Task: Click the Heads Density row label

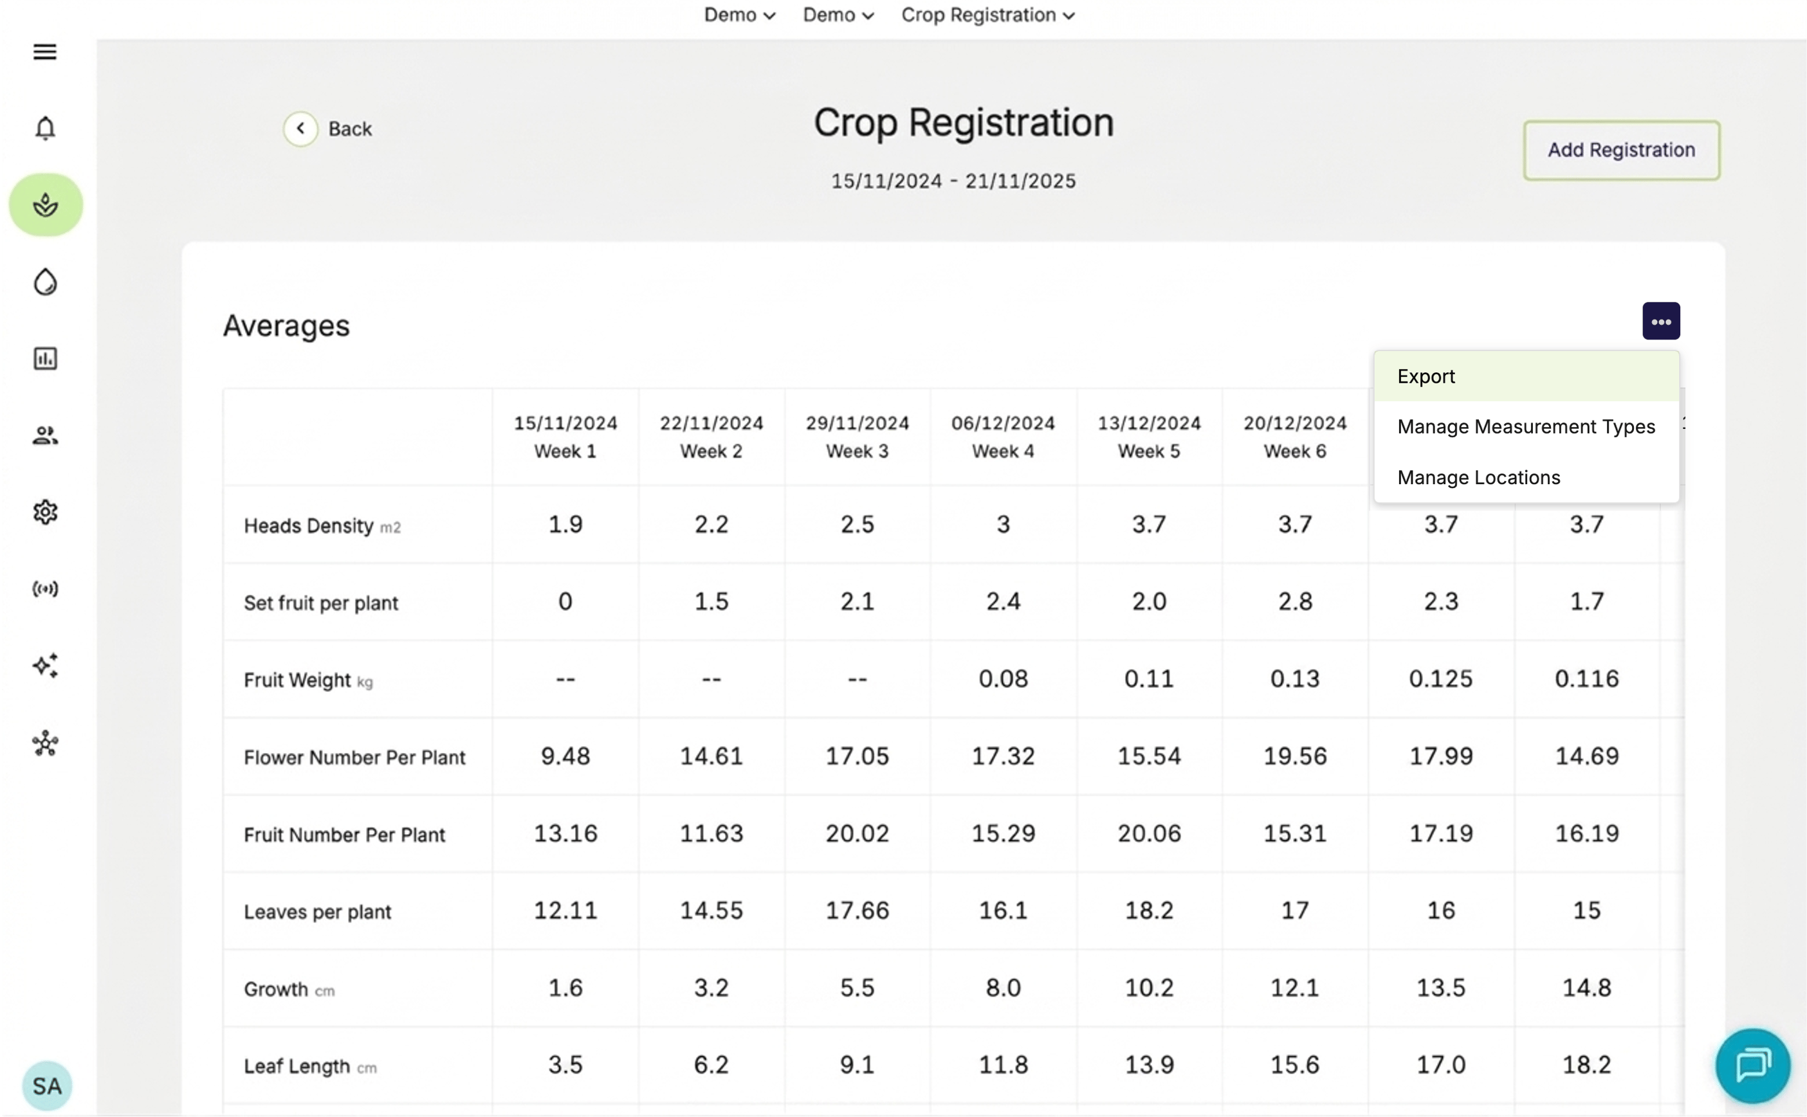Action: click(x=322, y=525)
